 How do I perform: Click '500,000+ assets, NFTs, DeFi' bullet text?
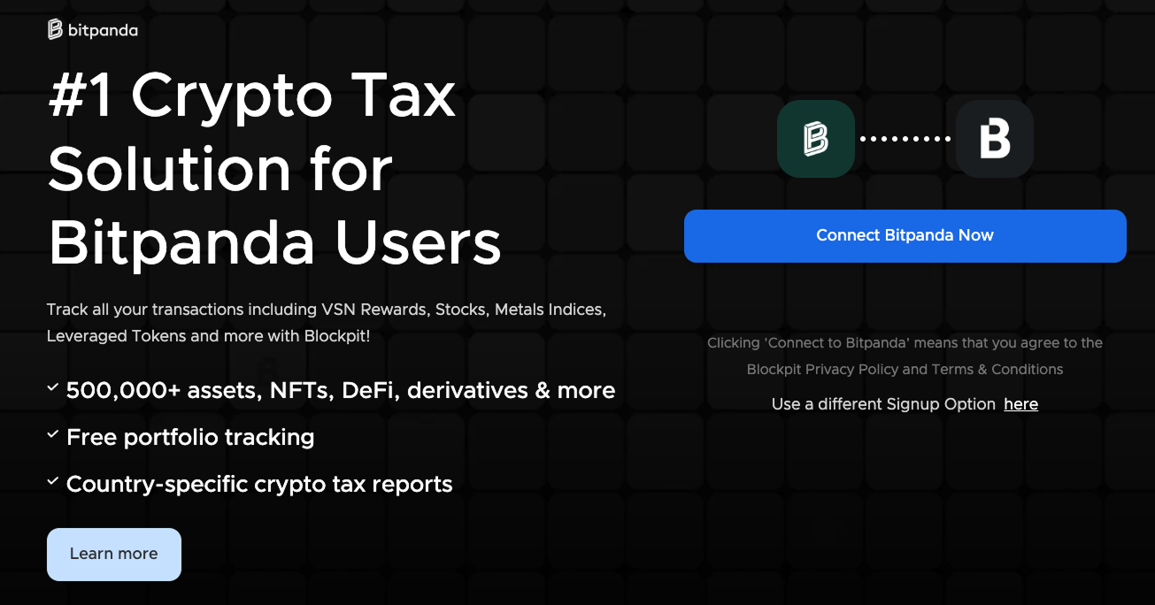pyautogui.click(x=341, y=390)
